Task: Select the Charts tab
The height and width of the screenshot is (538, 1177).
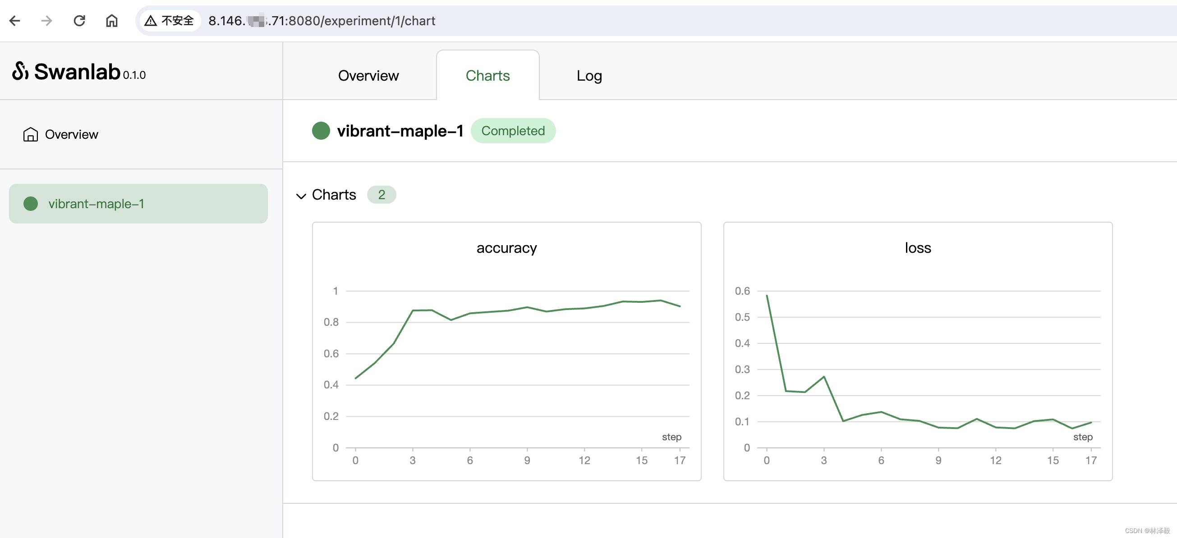Action: pos(487,75)
